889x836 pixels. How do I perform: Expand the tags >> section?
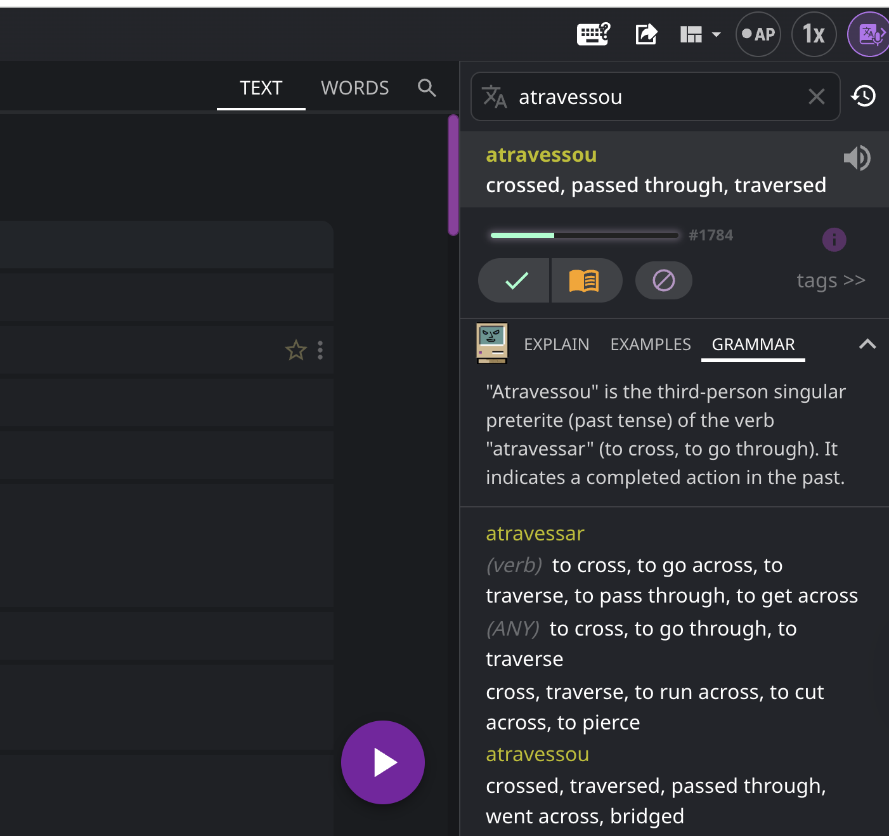pos(831,280)
